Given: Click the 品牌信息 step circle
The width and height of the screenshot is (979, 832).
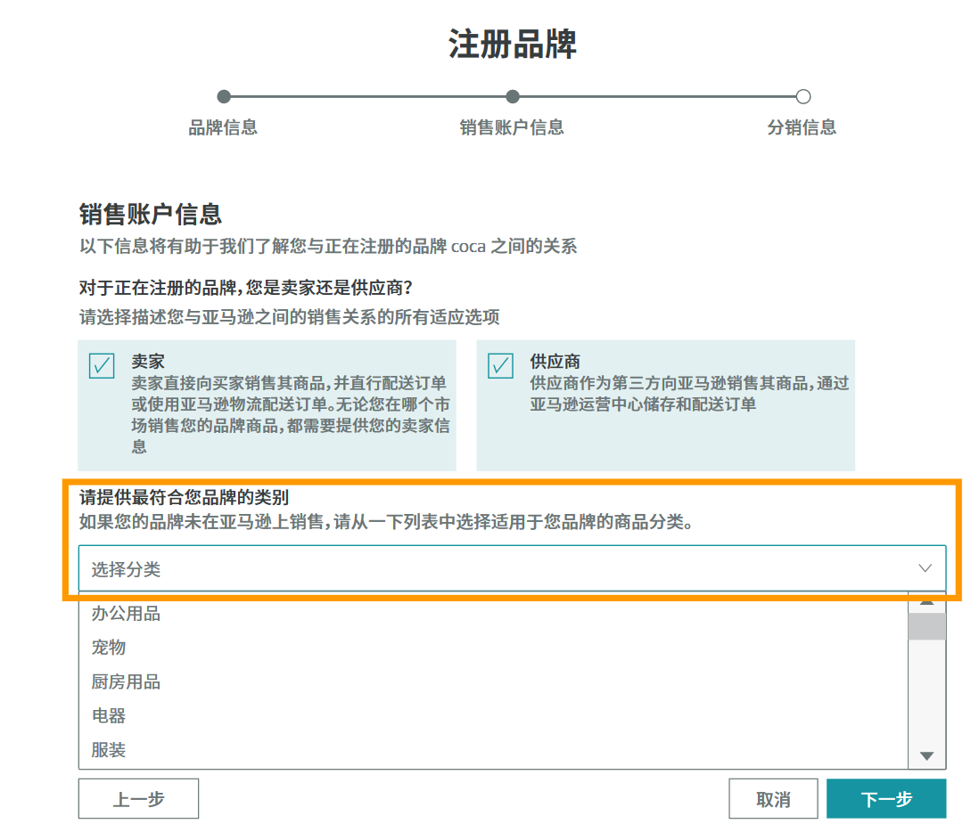Looking at the screenshot, I should 224,97.
